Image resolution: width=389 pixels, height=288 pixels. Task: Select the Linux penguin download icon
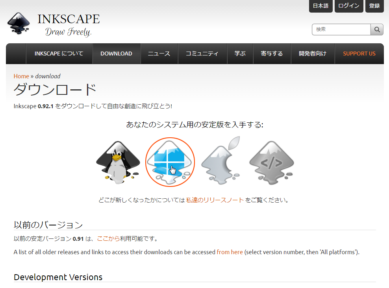pos(118,162)
